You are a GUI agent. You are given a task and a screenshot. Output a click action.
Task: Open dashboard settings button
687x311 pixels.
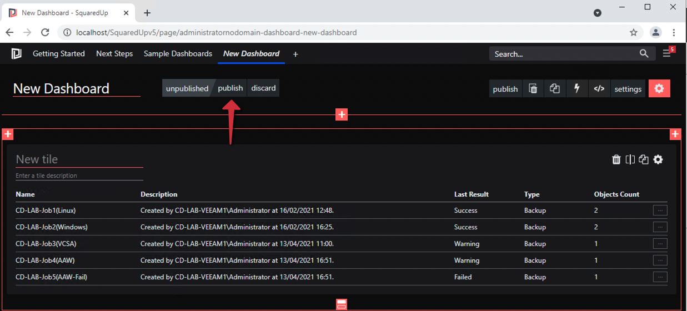[628, 89]
